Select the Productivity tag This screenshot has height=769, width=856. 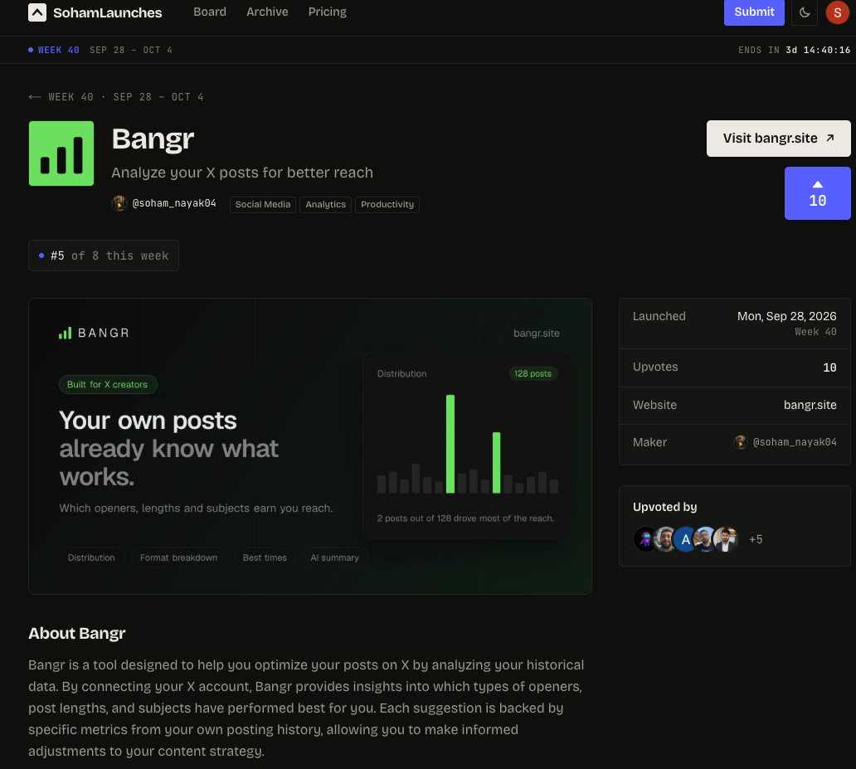[x=387, y=204]
